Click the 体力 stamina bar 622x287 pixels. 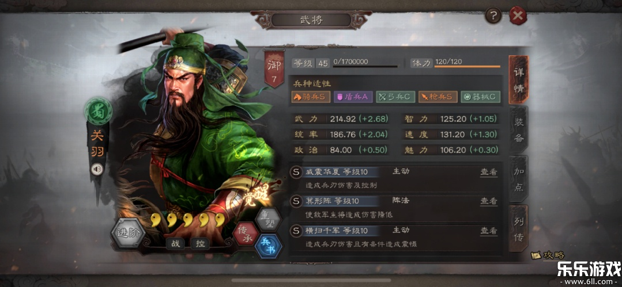(468, 66)
